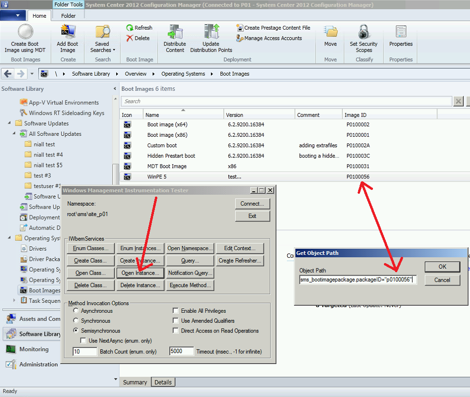
Task: Enable the Use NextAsync checkbox
Action: (x=83, y=341)
